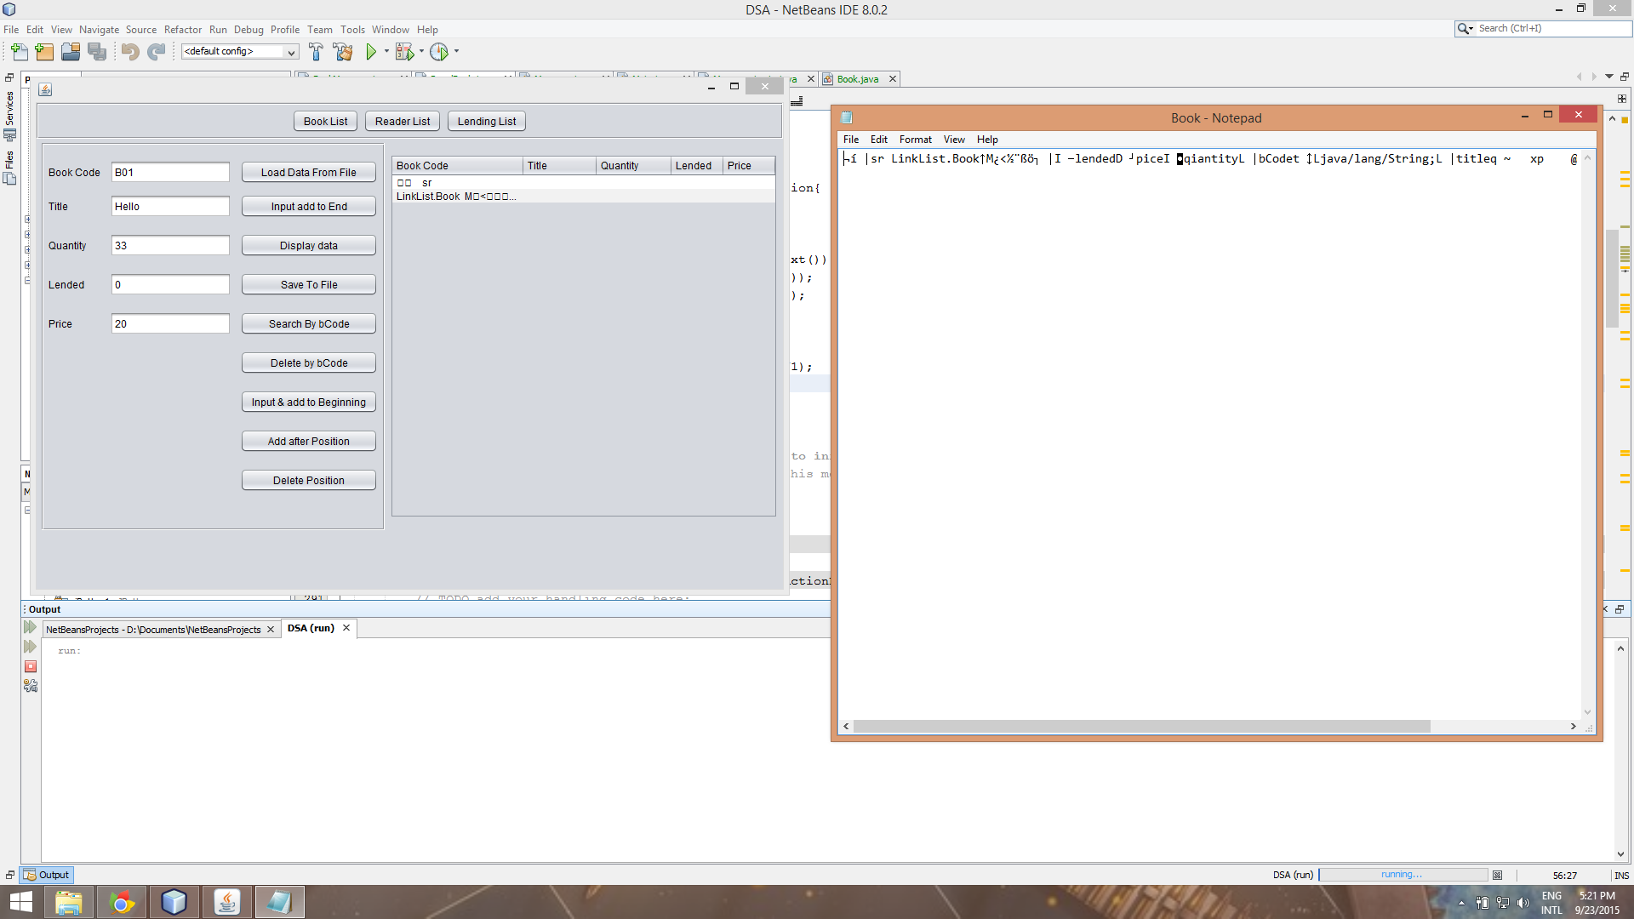The width and height of the screenshot is (1634, 919).
Task: Click the NetBeans Search (Ctrl+I) field
Action: pos(1551,29)
